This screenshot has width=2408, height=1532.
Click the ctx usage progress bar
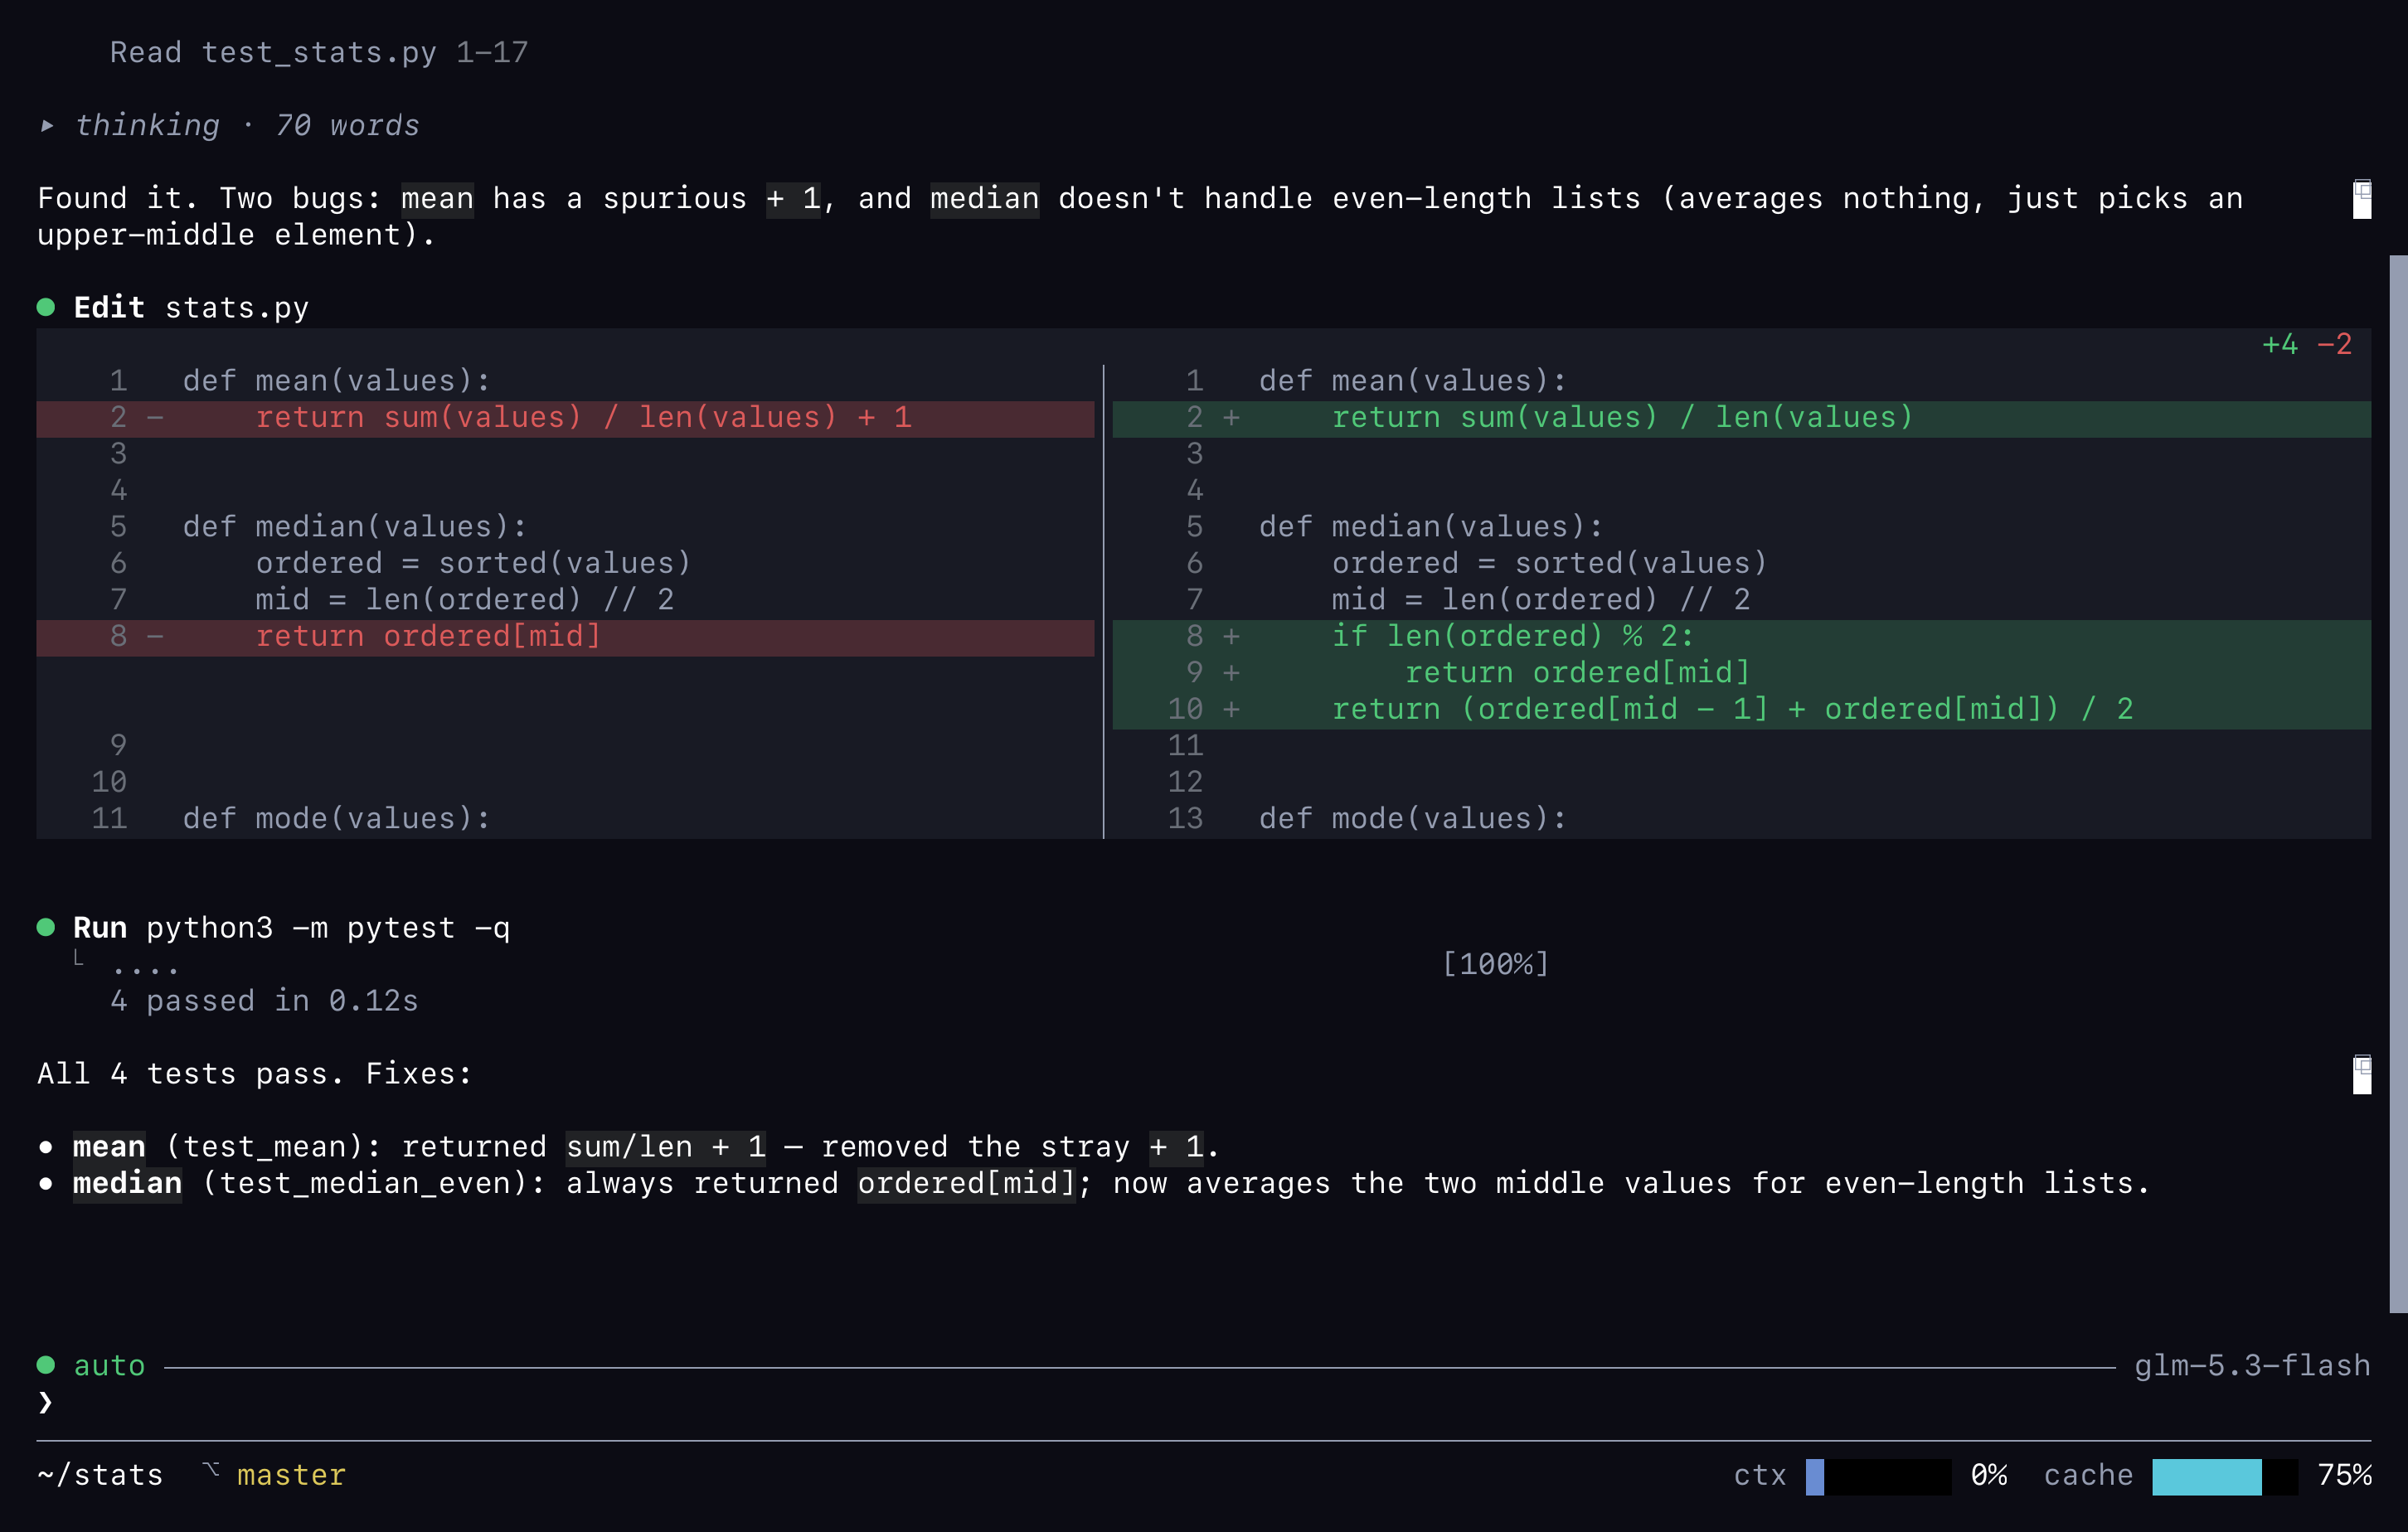pyautogui.click(x=1878, y=1476)
